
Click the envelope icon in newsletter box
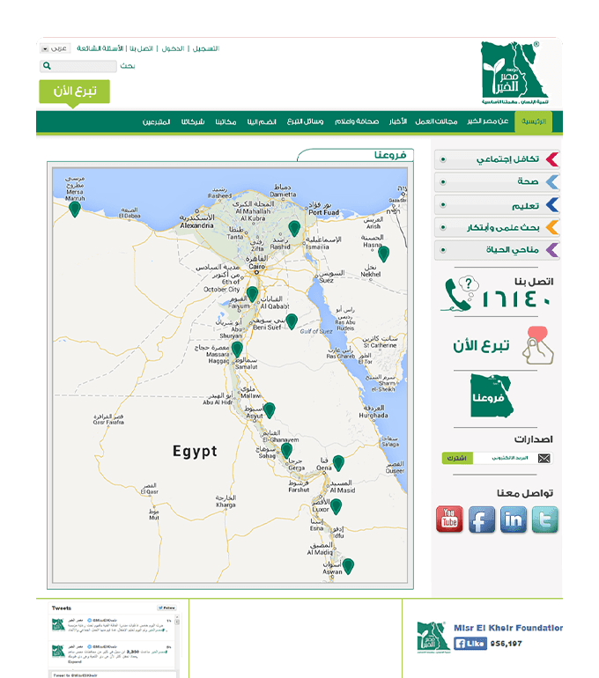click(x=544, y=459)
